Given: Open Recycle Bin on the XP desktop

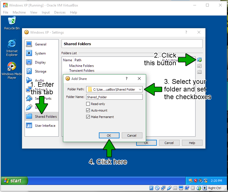Looking at the screenshot, I should pyautogui.click(x=12, y=23).
